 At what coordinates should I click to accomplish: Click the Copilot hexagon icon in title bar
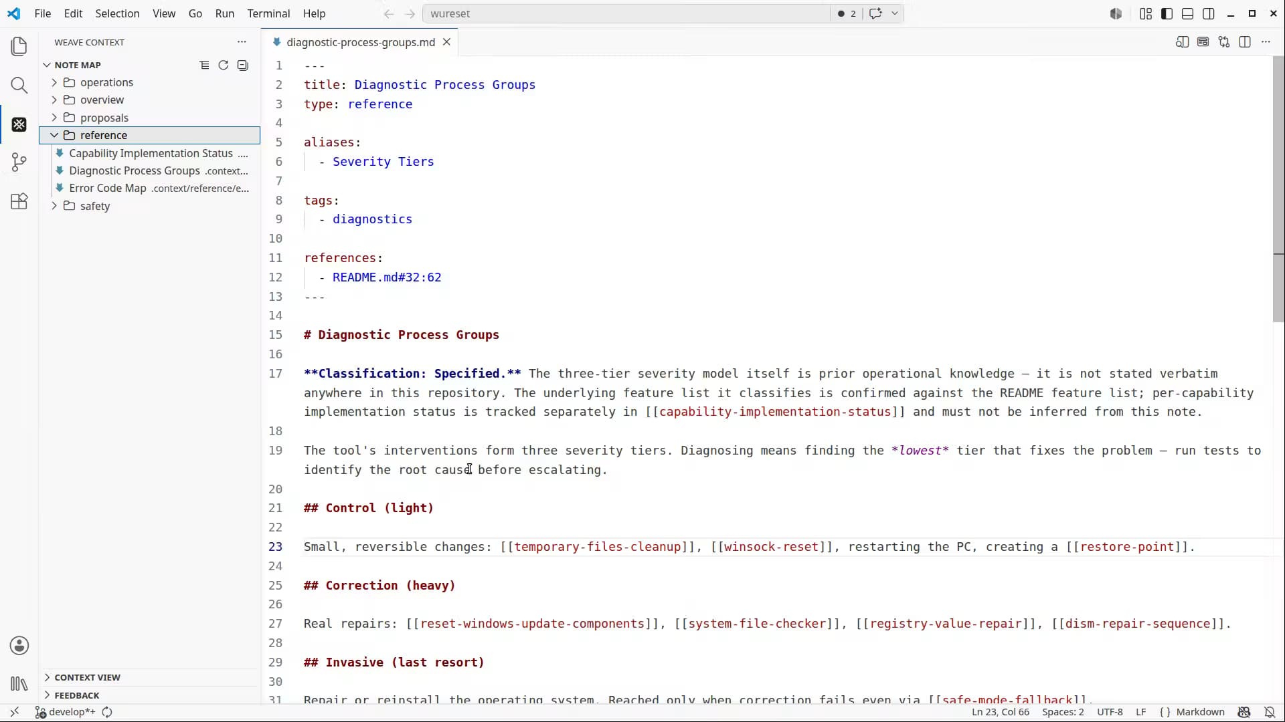click(1116, 13)
